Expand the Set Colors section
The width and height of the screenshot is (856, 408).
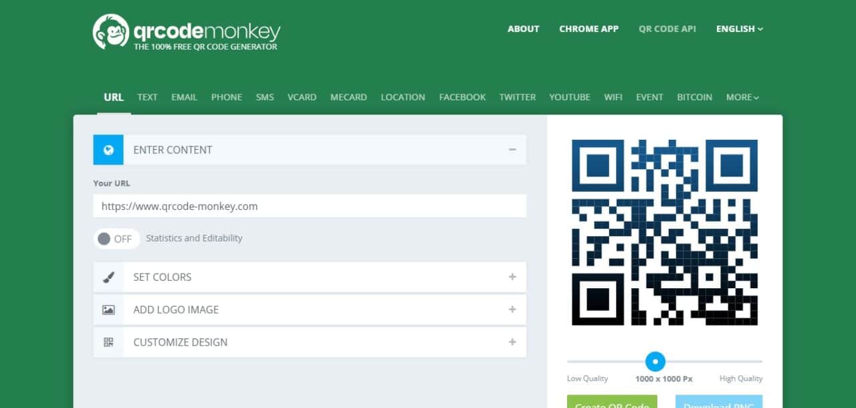pos(512,277)
